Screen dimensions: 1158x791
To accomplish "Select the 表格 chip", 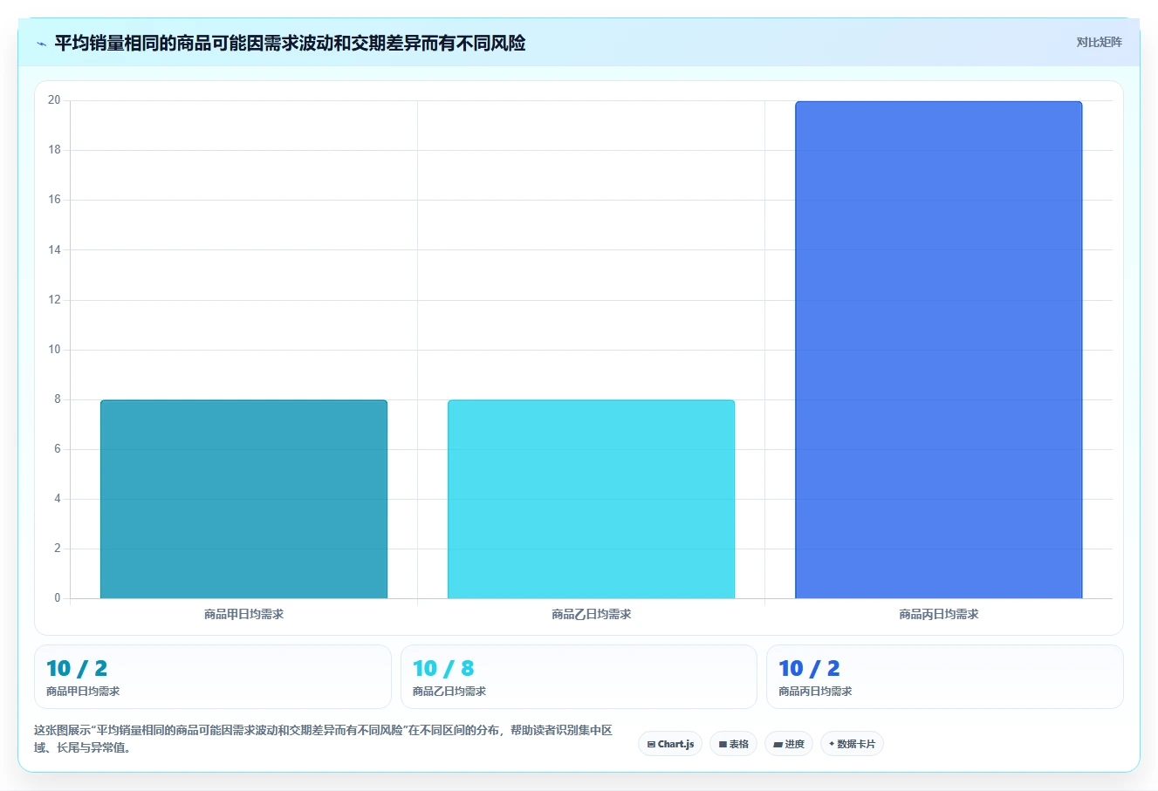I will pos(733,744).
